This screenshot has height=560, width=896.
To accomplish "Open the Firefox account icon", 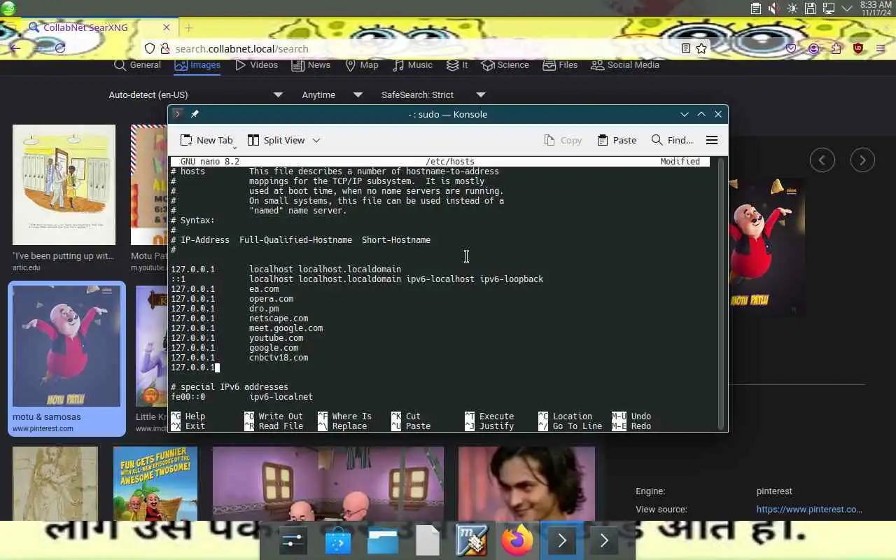I will tap(813, 48).
